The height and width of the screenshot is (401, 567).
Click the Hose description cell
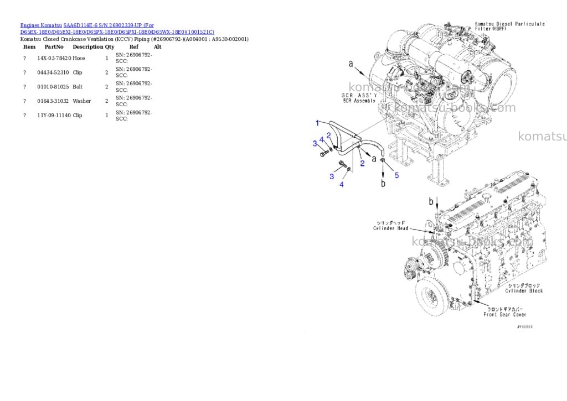pyautogui.click(x=79, y=58)
